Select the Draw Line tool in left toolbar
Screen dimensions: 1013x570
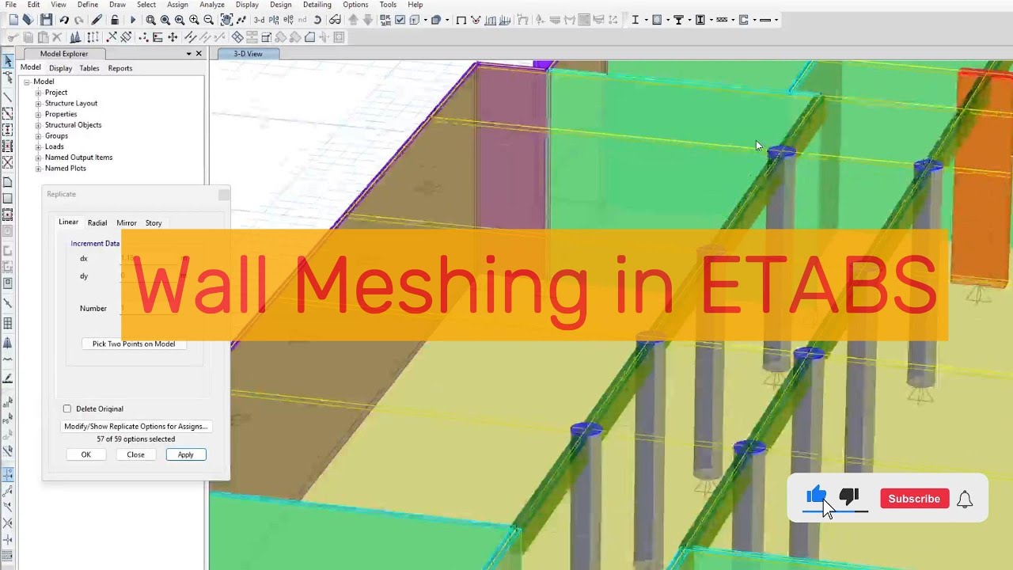[x=8, y=97]
